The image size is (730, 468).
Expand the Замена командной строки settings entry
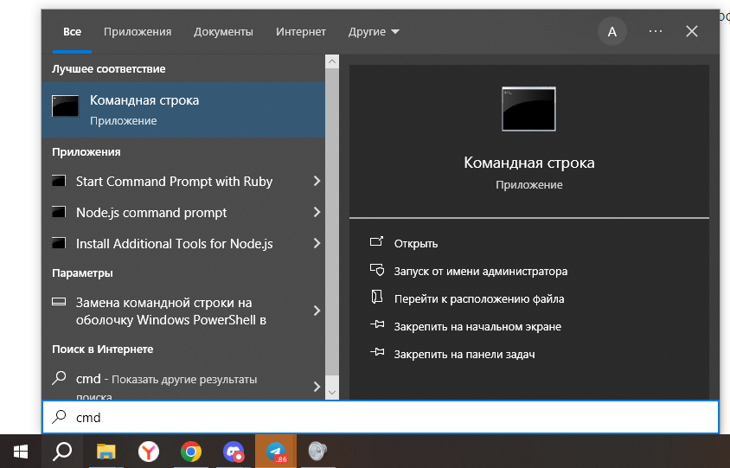tap(317, 311)
